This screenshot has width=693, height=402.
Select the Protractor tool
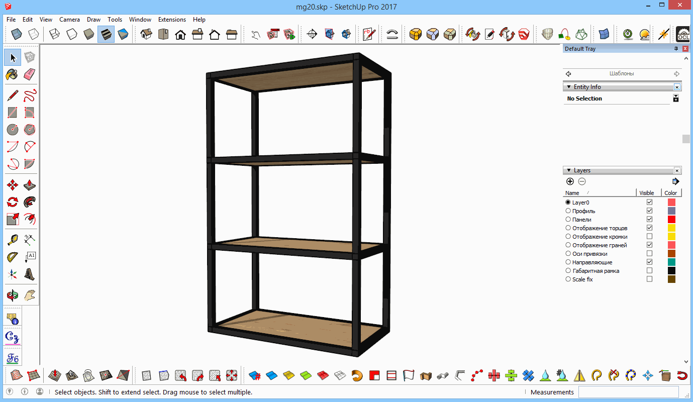tap(13, 257)
